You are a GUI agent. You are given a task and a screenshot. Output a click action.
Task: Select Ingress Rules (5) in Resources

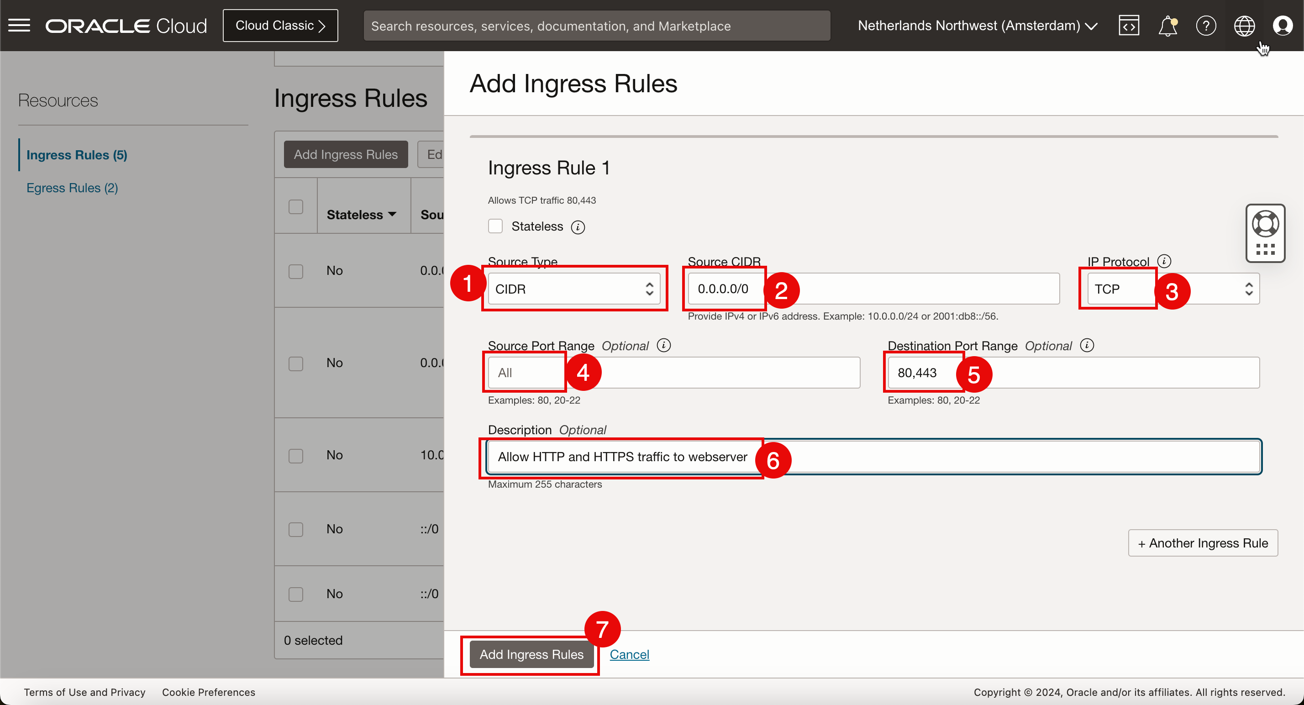tap(76, 155)
